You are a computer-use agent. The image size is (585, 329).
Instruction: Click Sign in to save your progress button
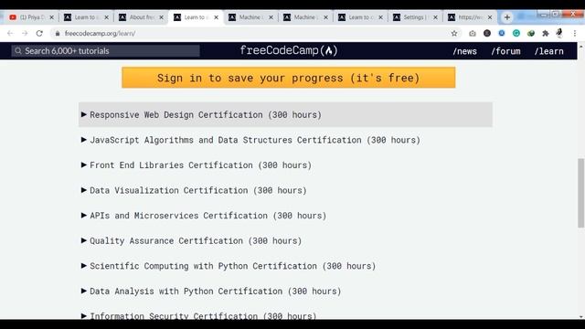click(289, 78)
